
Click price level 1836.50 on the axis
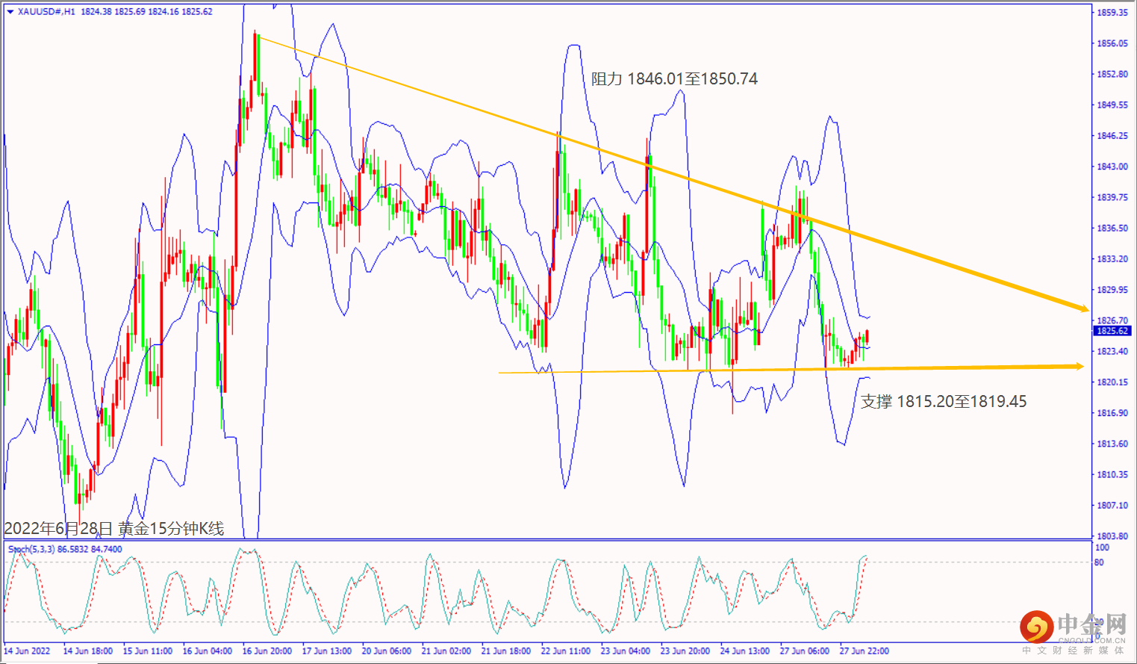1112,229
